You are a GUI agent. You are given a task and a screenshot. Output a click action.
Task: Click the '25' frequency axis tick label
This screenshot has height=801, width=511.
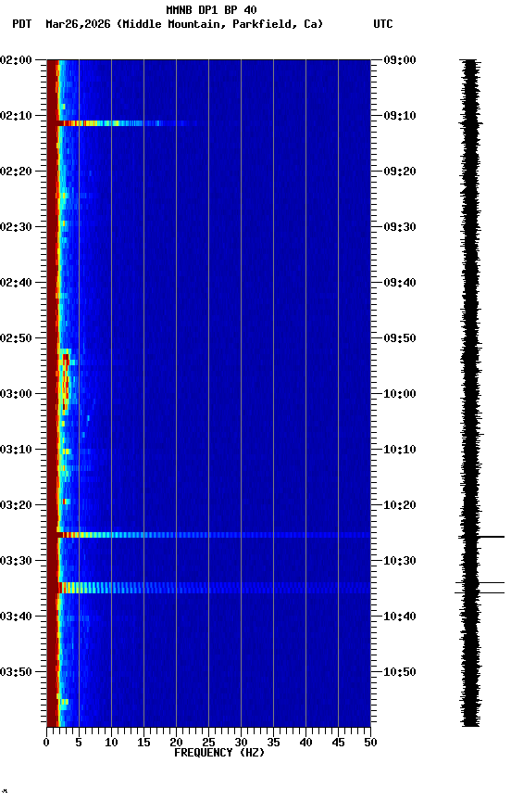point(208,743)
